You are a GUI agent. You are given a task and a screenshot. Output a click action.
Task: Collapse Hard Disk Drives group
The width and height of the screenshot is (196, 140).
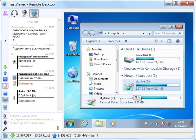[122, 49]
